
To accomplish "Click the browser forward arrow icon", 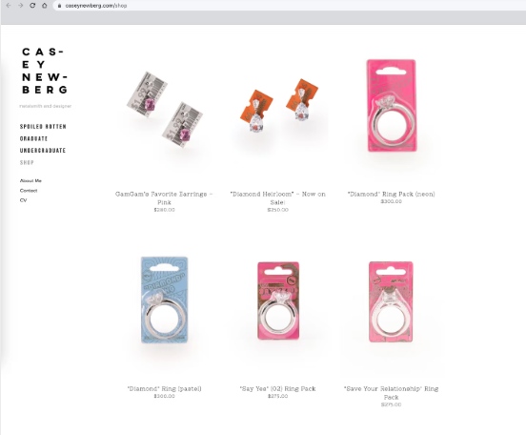I will 20,6.
